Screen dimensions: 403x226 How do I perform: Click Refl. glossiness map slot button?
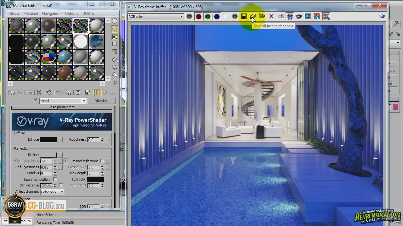pyautogui.click(x=60, y=167)
